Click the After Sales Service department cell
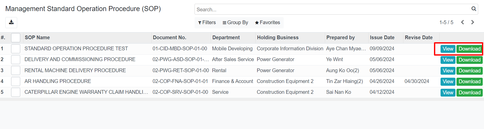The width and height of the screenshot is (484, 129). point(233,59)
